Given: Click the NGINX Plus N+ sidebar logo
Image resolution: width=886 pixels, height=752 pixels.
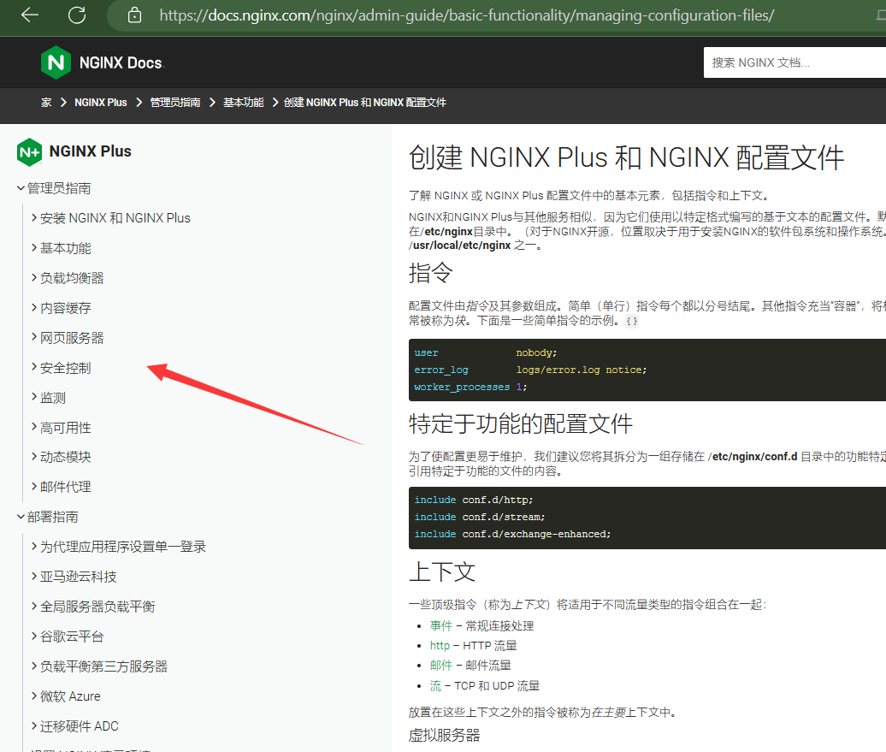Looking at the screenshot, I should [29, 152].
